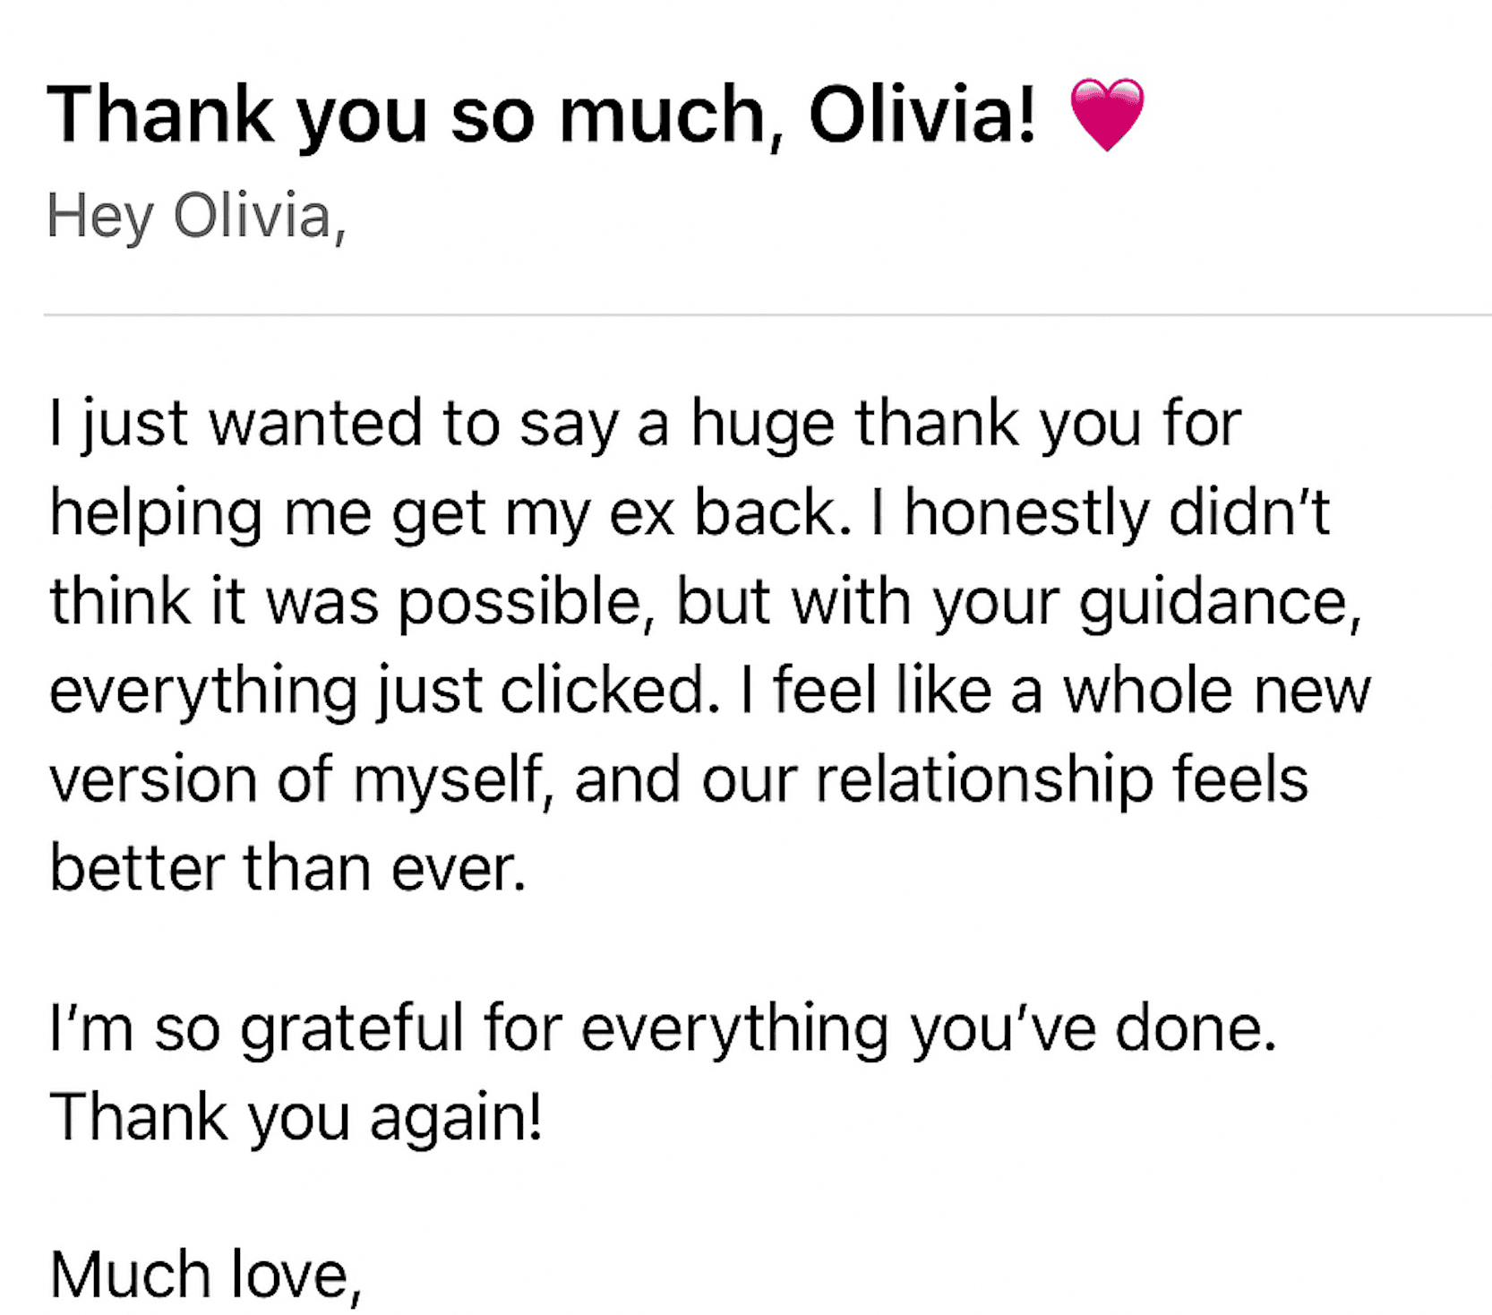Click the "Hey Olivia," preview greeting

pyautogui.click(x=197, y=218)
